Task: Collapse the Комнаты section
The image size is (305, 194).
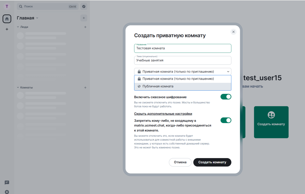Action: tap(18, 88)
